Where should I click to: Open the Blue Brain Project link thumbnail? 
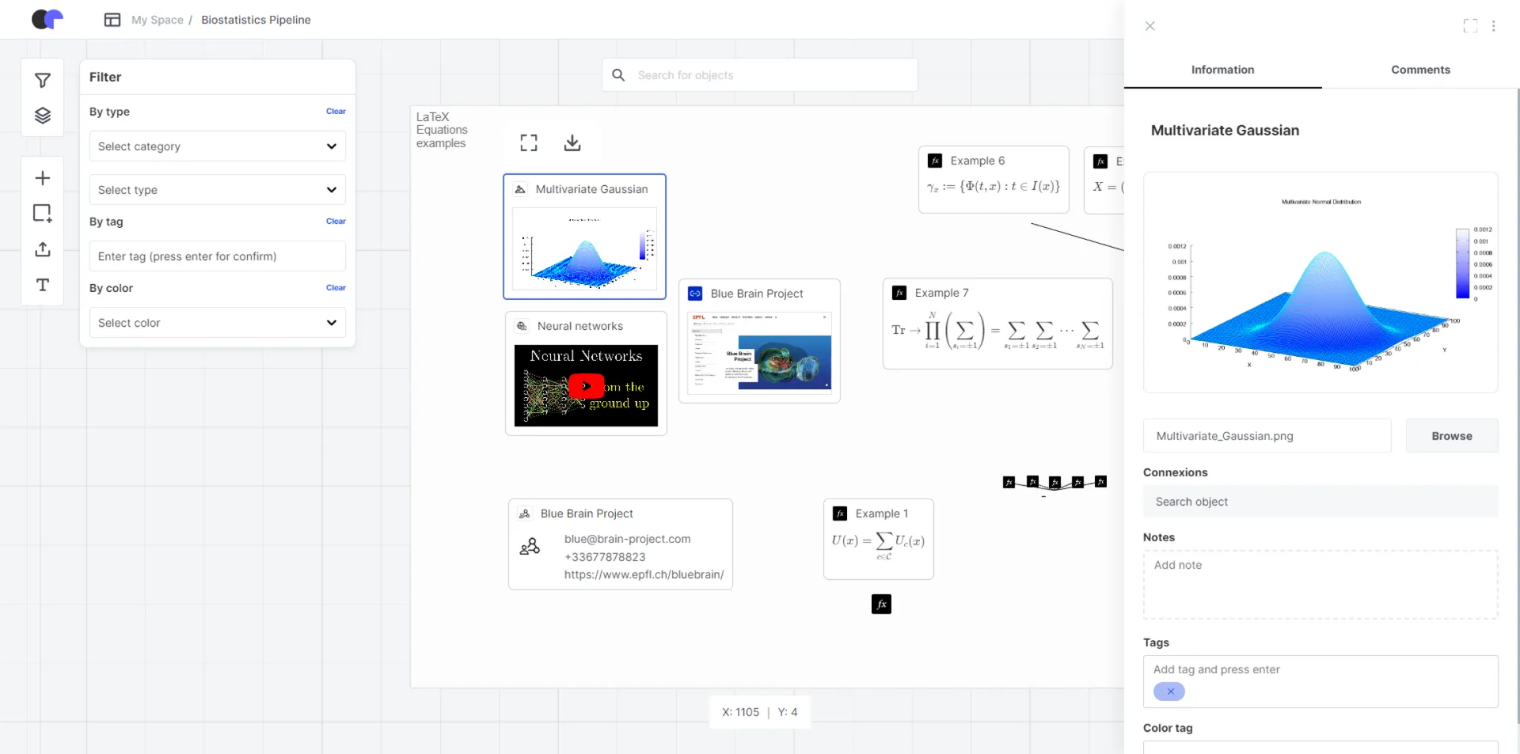[x=759, y=351]
